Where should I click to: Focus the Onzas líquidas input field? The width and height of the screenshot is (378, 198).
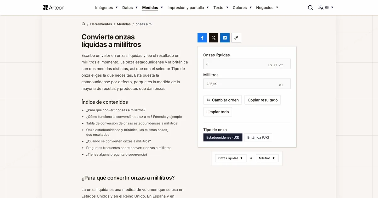pyautogui.click(x=247, y=64)
